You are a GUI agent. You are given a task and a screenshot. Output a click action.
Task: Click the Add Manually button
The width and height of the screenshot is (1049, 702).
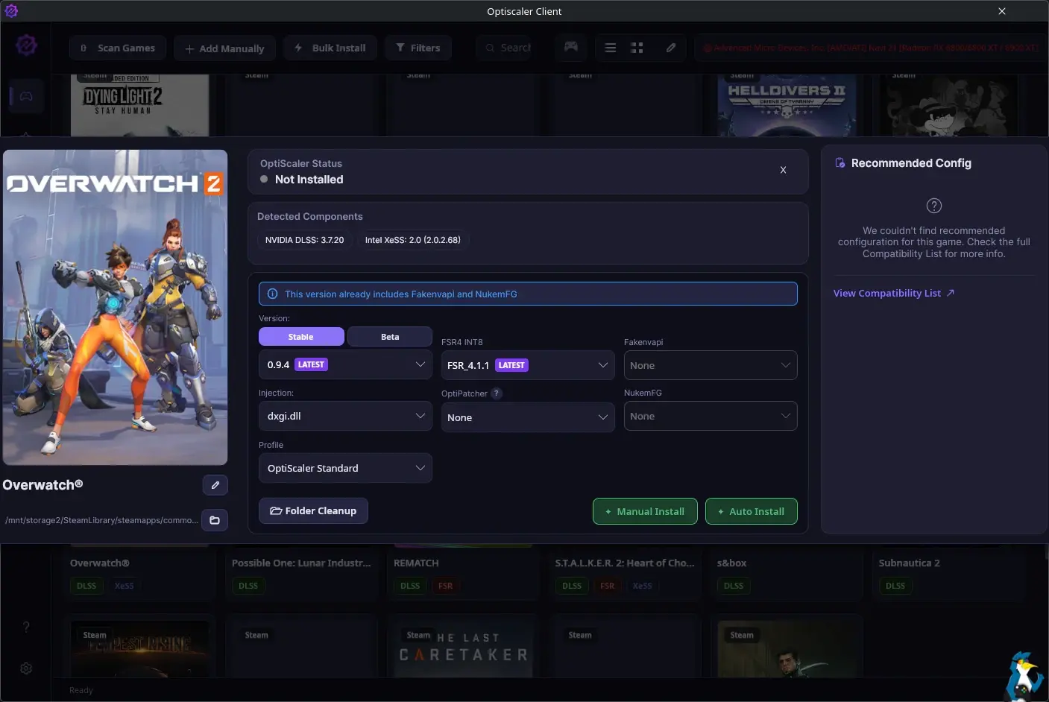[x=224, y=48]
